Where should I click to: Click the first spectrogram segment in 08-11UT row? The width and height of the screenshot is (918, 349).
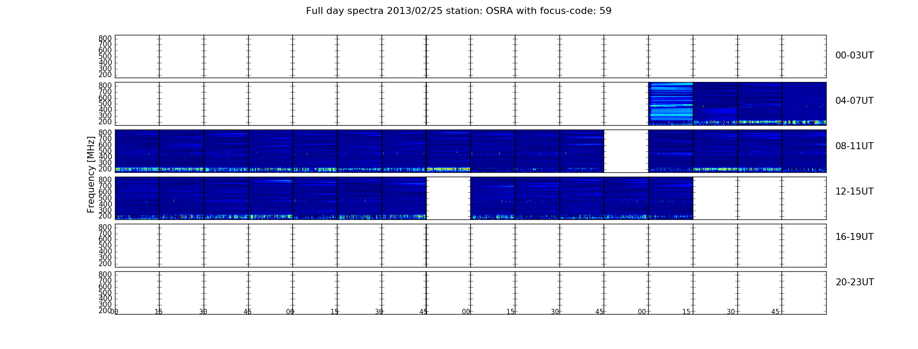click(x=137, y=151)
